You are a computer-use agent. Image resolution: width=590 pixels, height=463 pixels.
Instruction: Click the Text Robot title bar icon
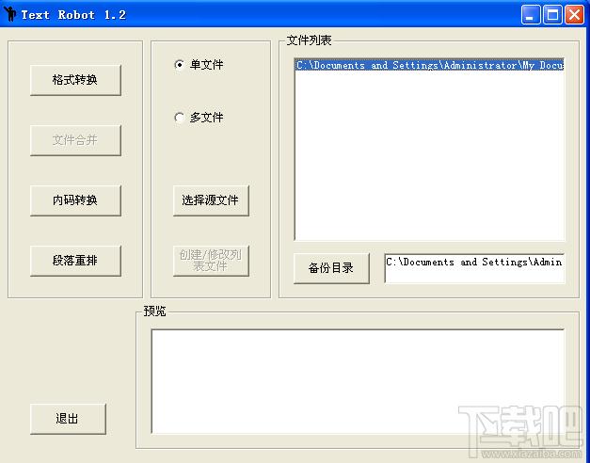[11, 14]
